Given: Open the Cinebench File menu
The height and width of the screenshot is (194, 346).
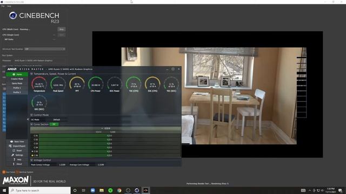Looking at the screenshot, I should coord(3,6).
